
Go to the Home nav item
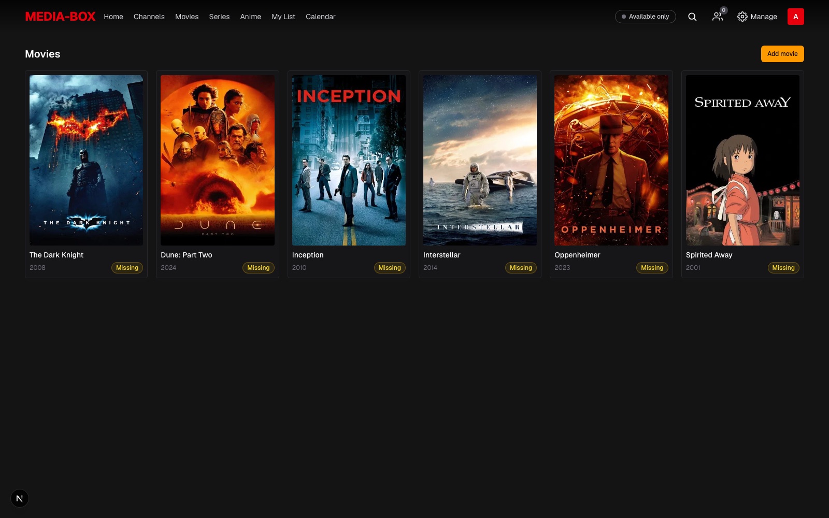(x=113, y=17)
